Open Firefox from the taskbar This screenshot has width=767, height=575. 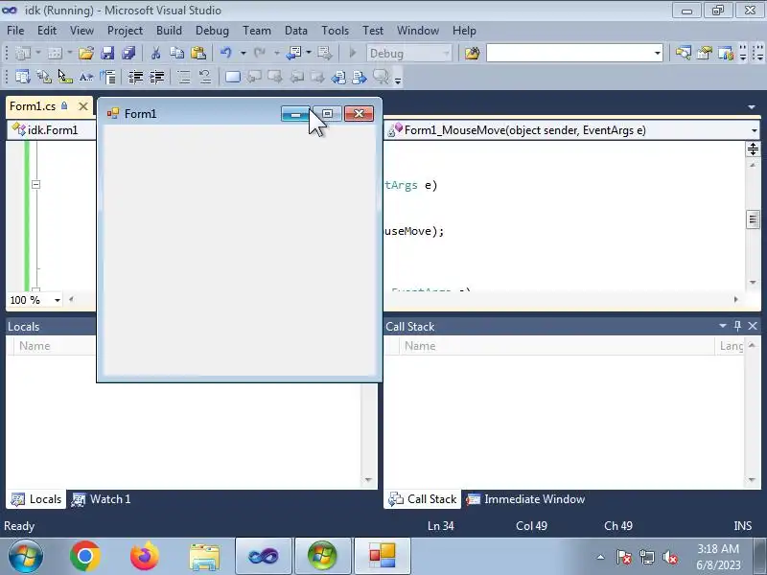[145, 557]
